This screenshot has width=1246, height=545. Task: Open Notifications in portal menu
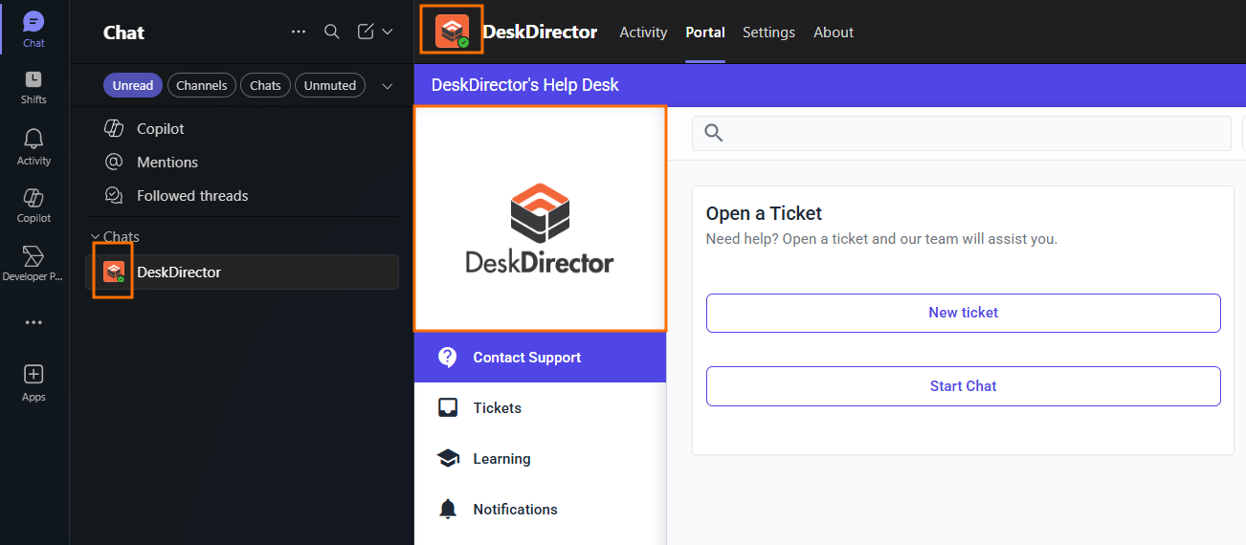tap(540, 510)
